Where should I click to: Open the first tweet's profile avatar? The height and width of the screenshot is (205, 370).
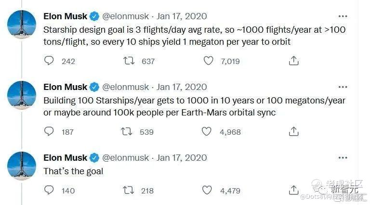tap(22, 25)
